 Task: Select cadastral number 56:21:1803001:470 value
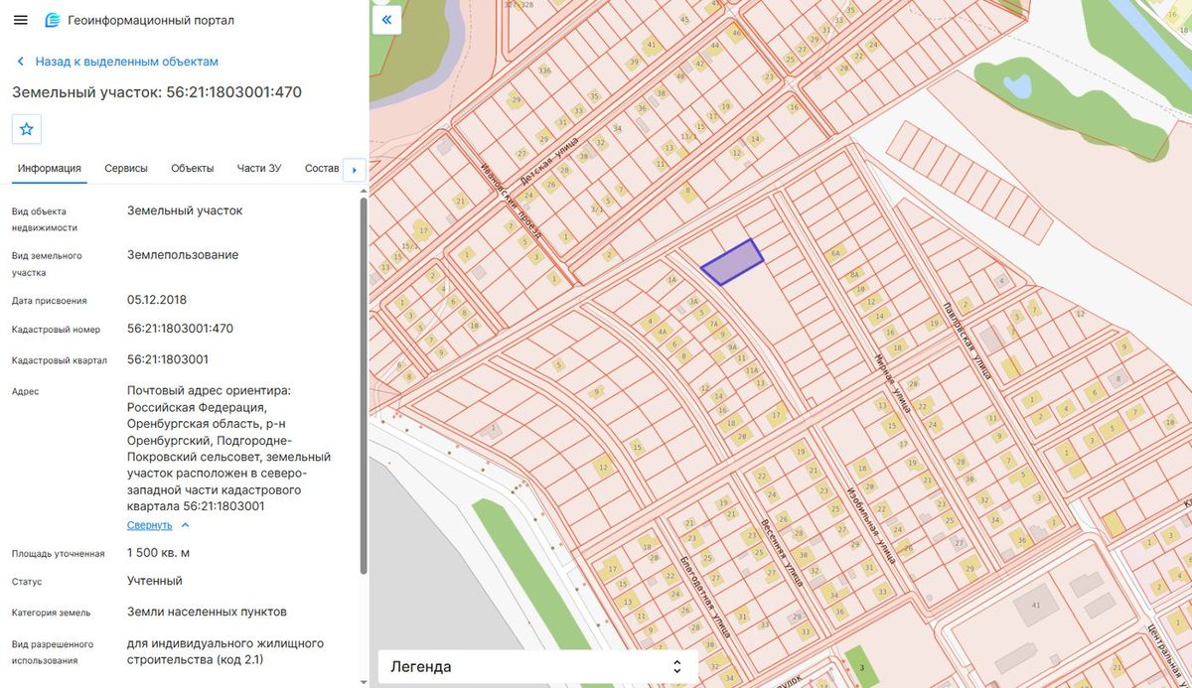coord(181,329)
